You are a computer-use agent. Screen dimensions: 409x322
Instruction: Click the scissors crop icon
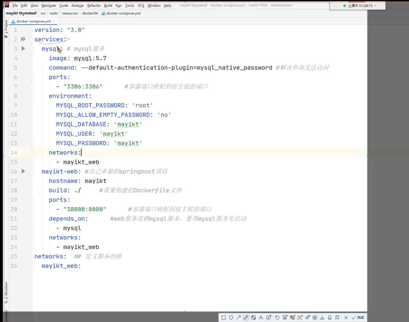(x=286, y=317)
